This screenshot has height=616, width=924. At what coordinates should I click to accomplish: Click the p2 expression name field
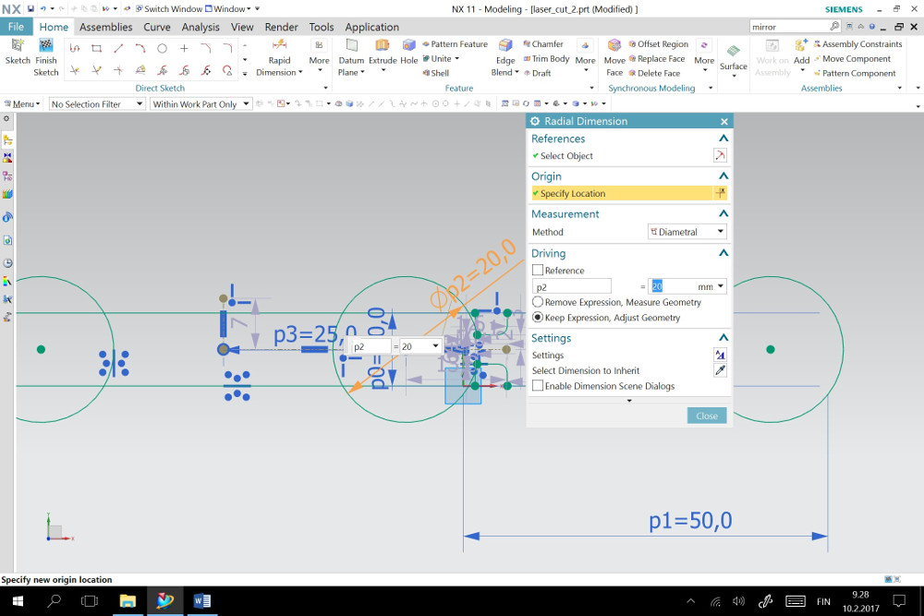[571, 287]
